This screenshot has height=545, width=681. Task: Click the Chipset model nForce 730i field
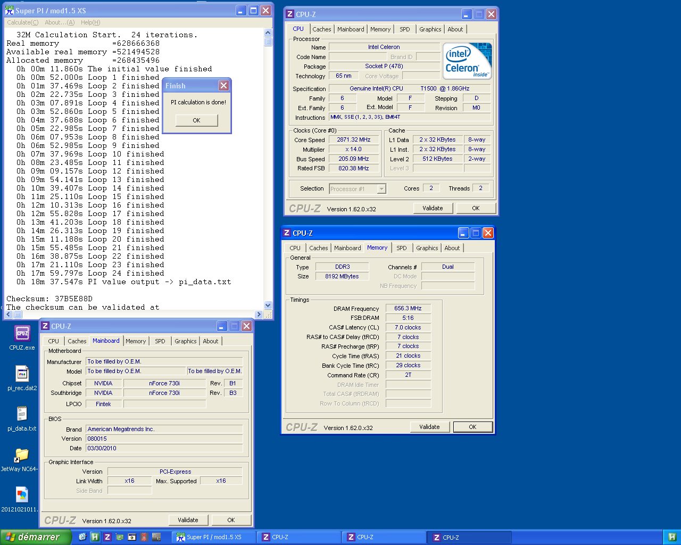click(x=164, y=383)
